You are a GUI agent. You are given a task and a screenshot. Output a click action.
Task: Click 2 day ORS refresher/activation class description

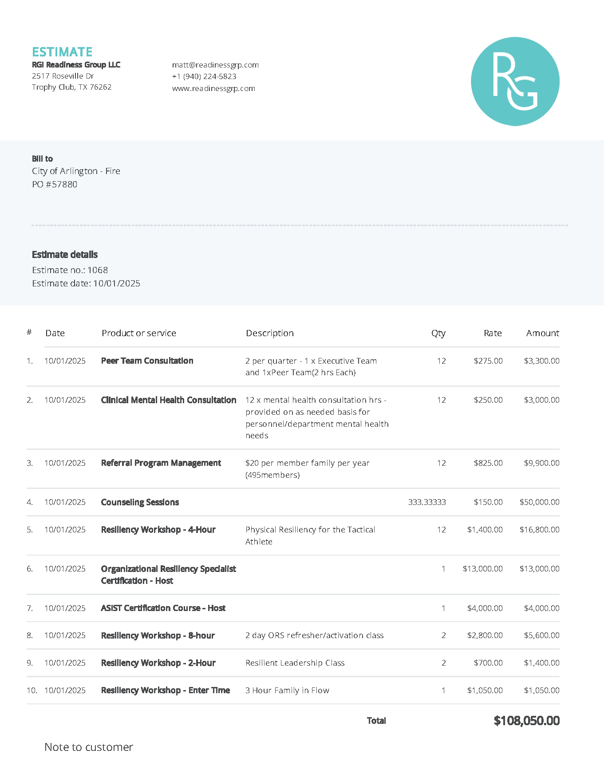coord(314,635)
